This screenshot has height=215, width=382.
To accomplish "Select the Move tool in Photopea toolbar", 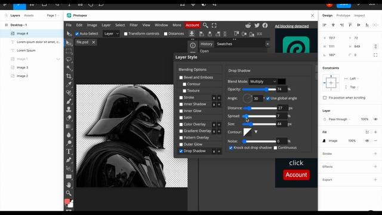I will (x=69, y=43).
